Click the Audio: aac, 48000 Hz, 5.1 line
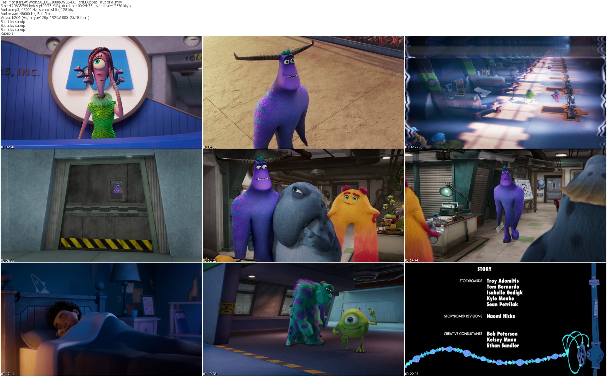 coord(25,14)
